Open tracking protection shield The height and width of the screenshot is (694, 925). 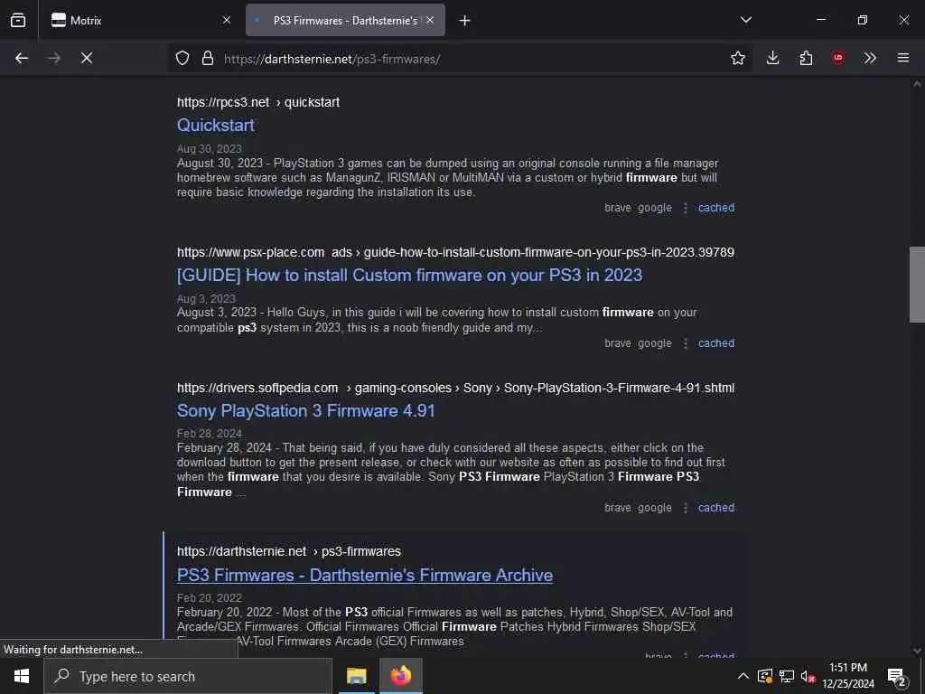(x=182, y=58)
